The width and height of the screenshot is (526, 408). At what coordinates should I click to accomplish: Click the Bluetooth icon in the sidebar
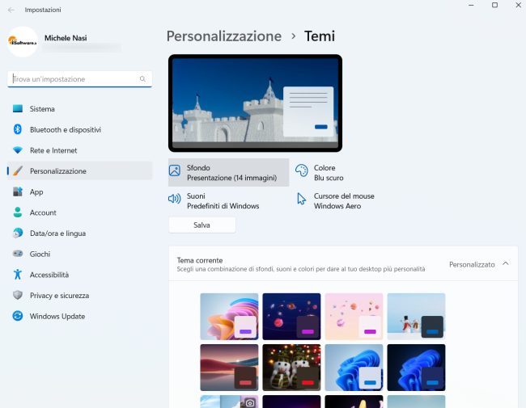point(18,129)
